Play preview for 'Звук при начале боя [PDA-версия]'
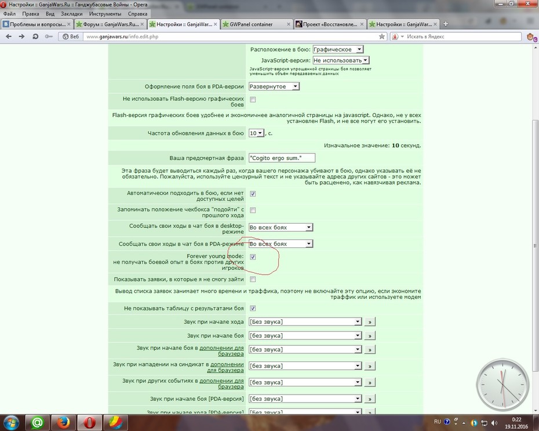 (370, 399)
